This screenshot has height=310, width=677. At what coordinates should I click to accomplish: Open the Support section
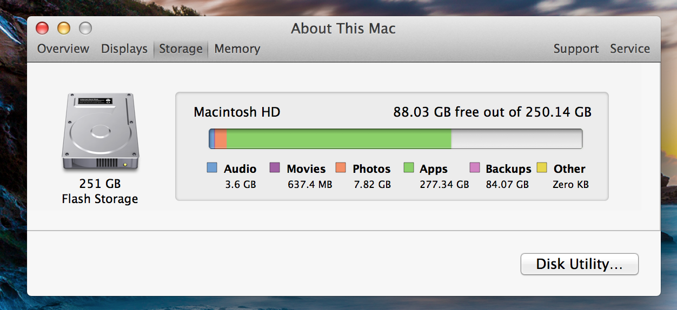576,49
